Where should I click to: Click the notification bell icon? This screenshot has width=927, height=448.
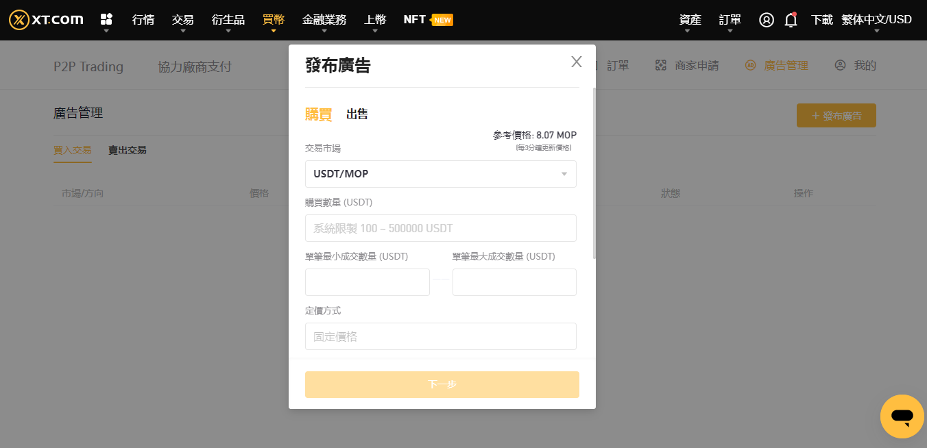pos(791,20)
